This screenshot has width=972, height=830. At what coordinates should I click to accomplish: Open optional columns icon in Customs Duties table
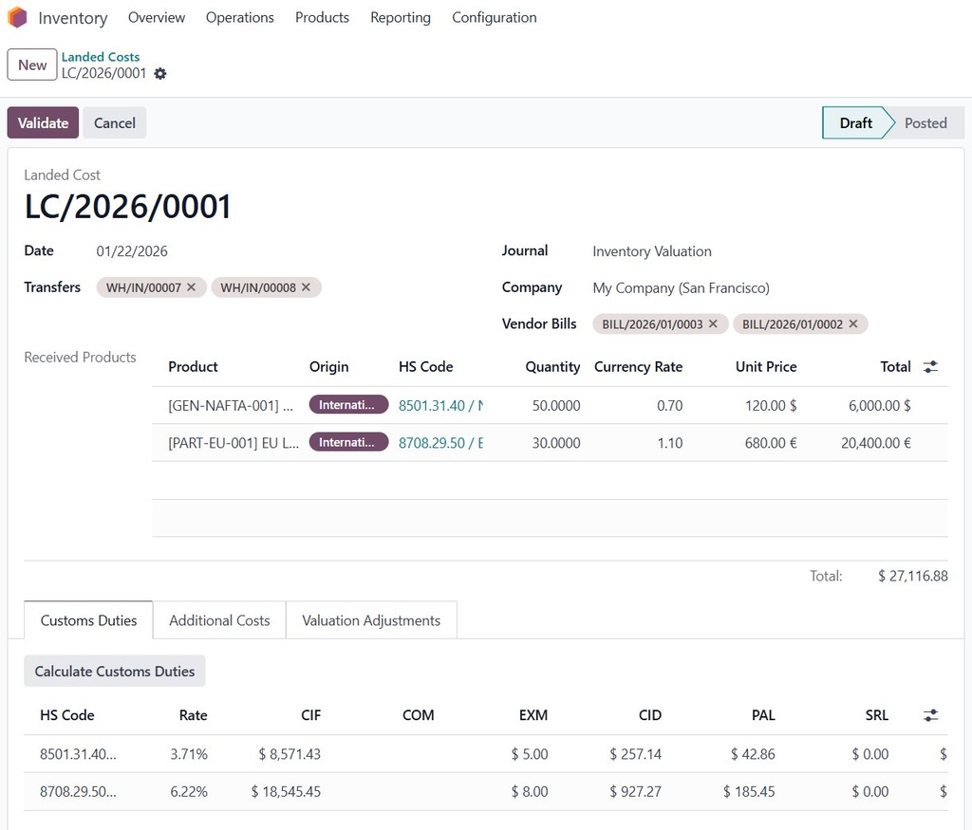pyautogui.click(x=930, y=714)
